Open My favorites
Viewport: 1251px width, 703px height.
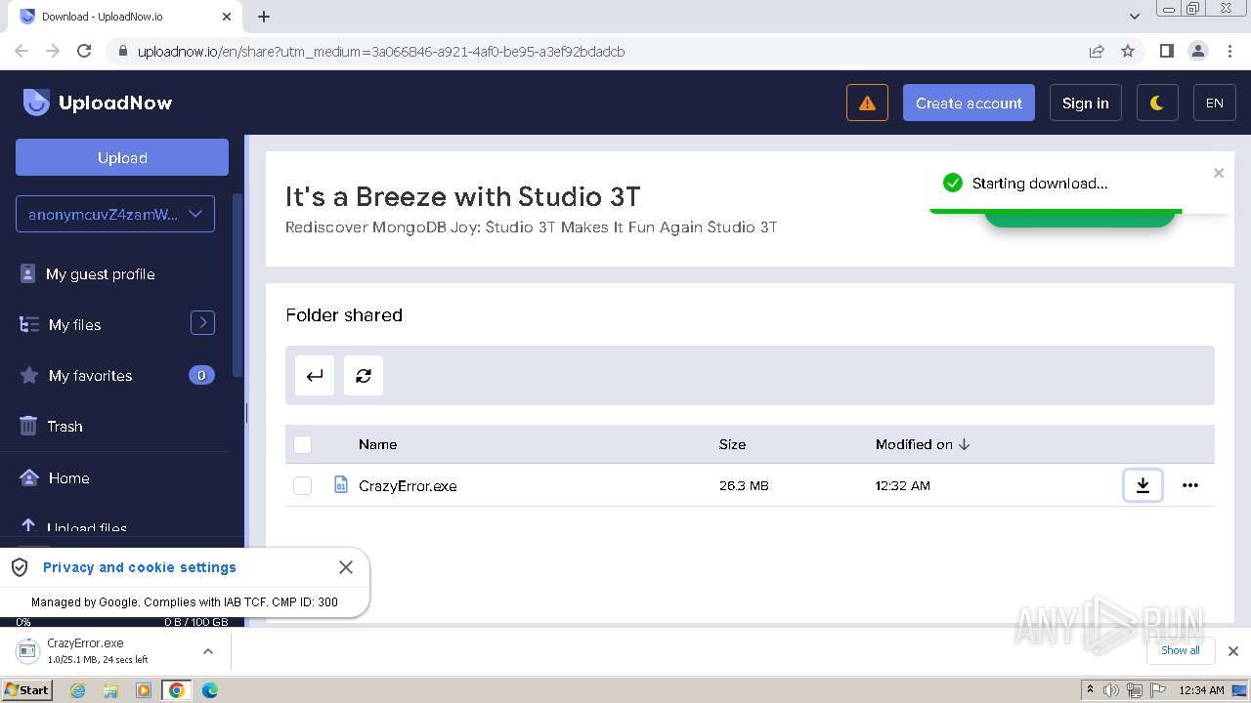(90, 376)
